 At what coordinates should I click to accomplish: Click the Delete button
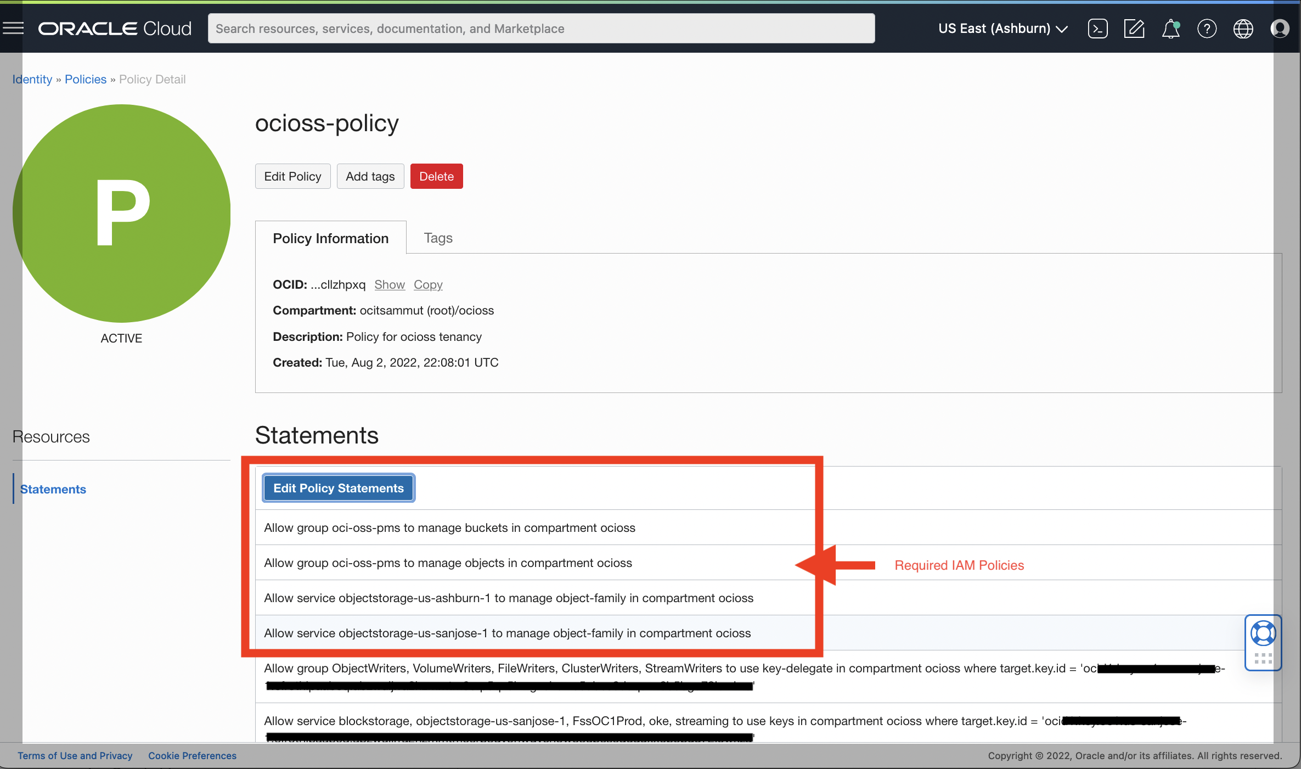pos(436,176)
